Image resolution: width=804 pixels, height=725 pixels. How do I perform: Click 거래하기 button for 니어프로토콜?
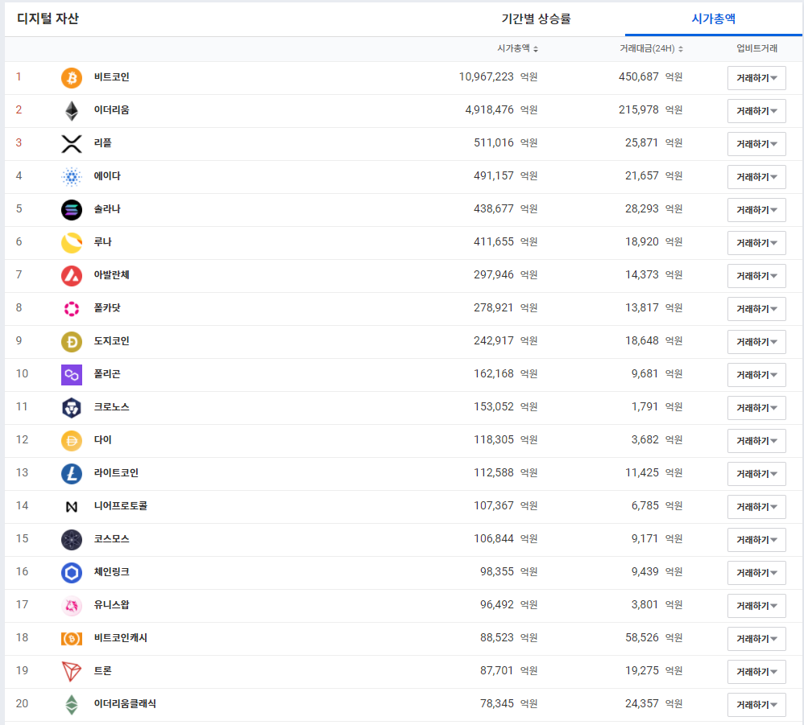click(x=756, y=507)
